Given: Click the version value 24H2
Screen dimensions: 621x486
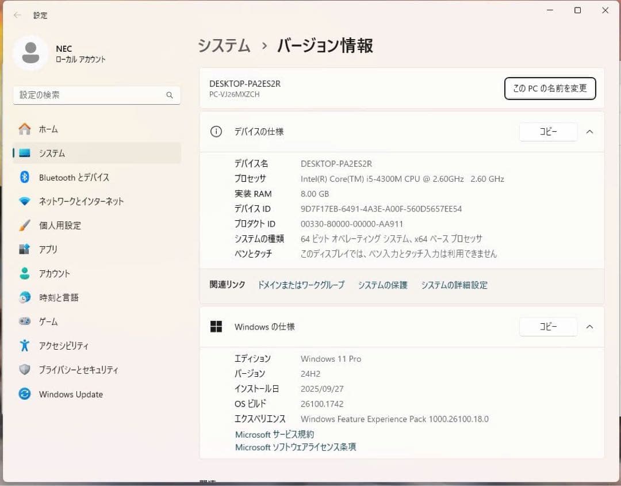Looking at the screenshot, I should point(310,373).
